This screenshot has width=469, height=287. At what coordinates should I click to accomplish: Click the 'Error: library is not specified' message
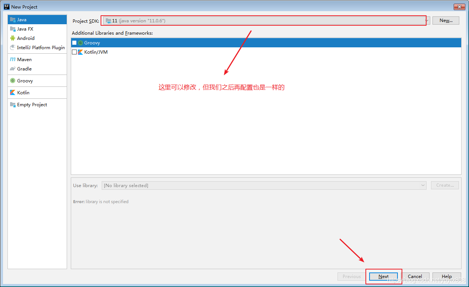101,202
